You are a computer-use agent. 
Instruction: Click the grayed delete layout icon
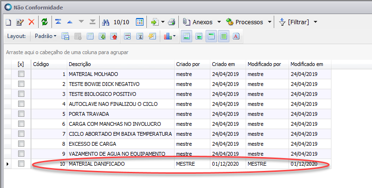tap(78, 36)
